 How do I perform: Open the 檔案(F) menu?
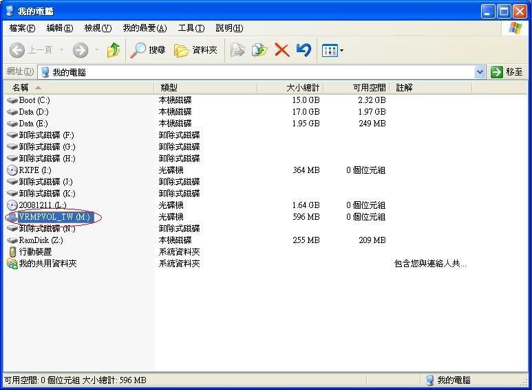click(x=22, y=28)
